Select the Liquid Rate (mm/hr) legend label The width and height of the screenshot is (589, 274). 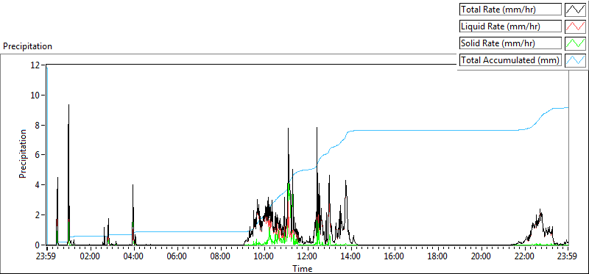point(511,26)
